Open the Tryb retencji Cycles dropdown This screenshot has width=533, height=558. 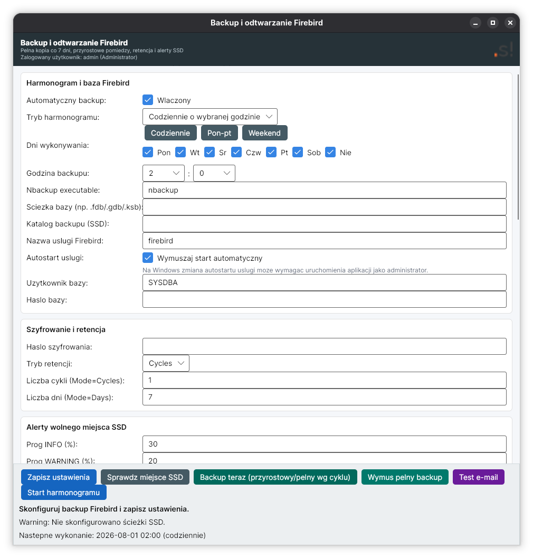[x=166, y=363]
